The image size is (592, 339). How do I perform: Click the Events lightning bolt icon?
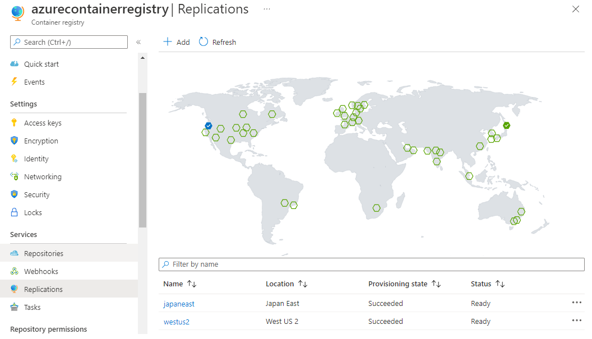click(15, 82)
